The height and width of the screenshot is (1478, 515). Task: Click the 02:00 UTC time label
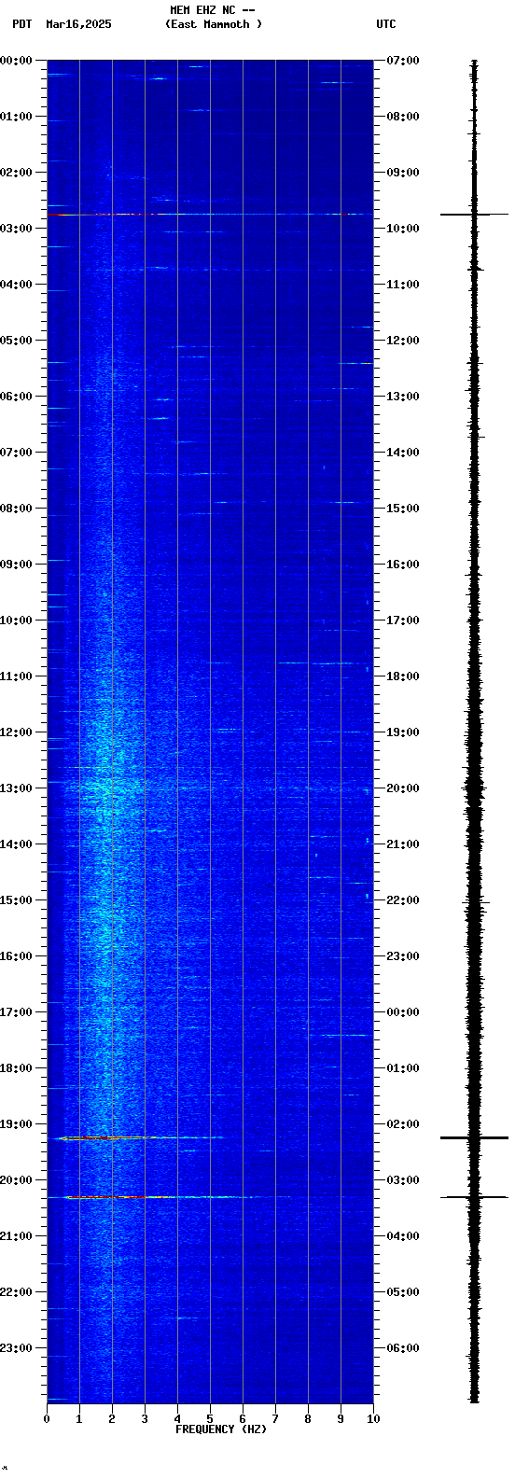pyautogui.click(x=403, y=1124)
